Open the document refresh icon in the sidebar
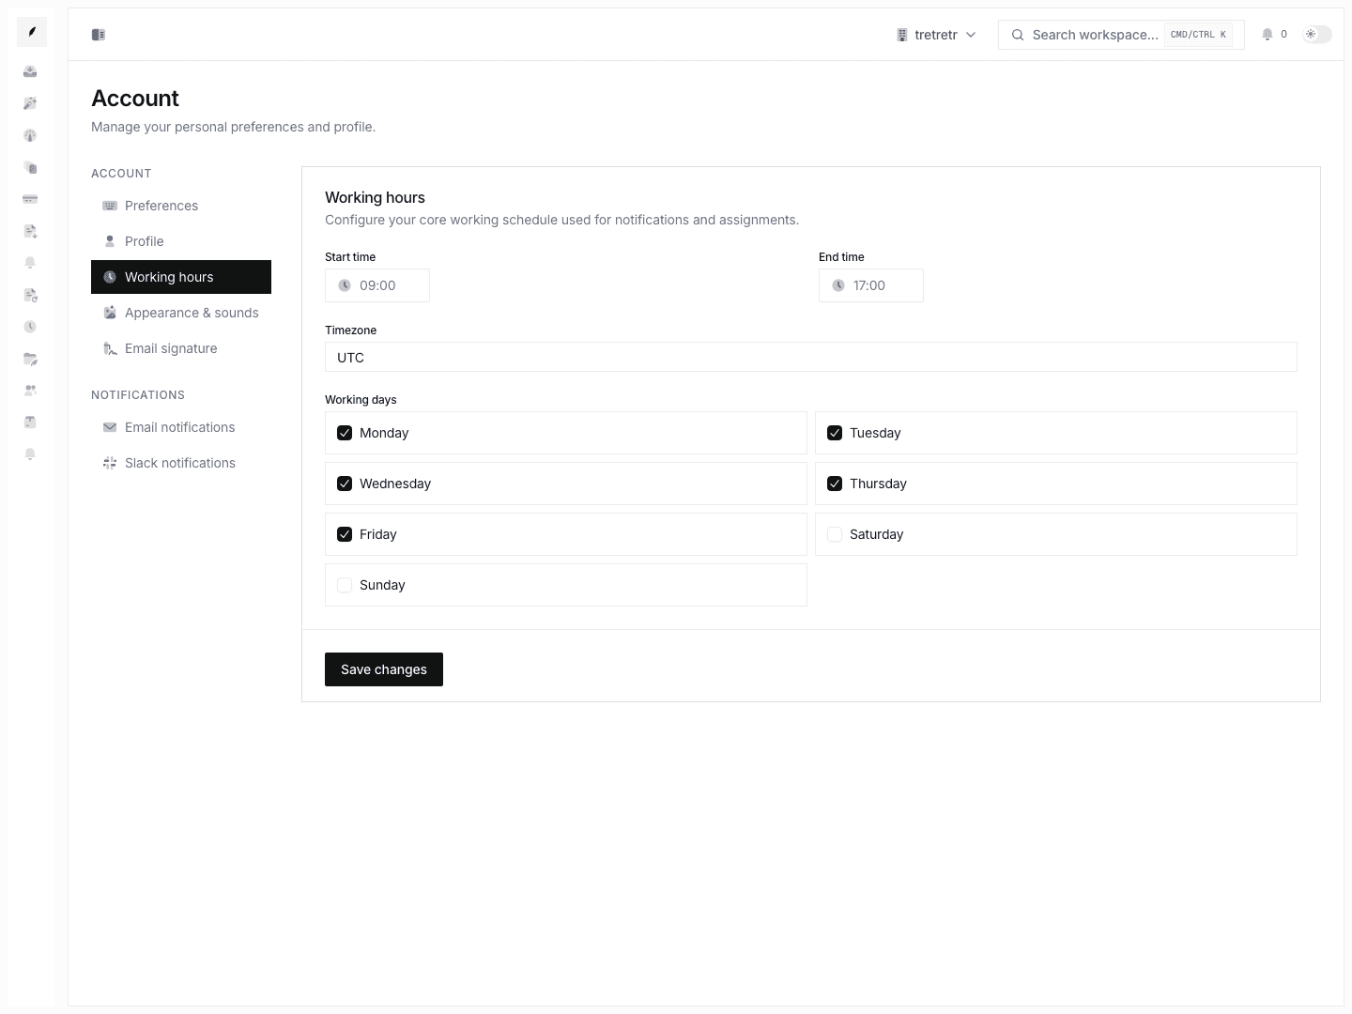The height and width of the screenshot is (1014, 1352). 30,295
